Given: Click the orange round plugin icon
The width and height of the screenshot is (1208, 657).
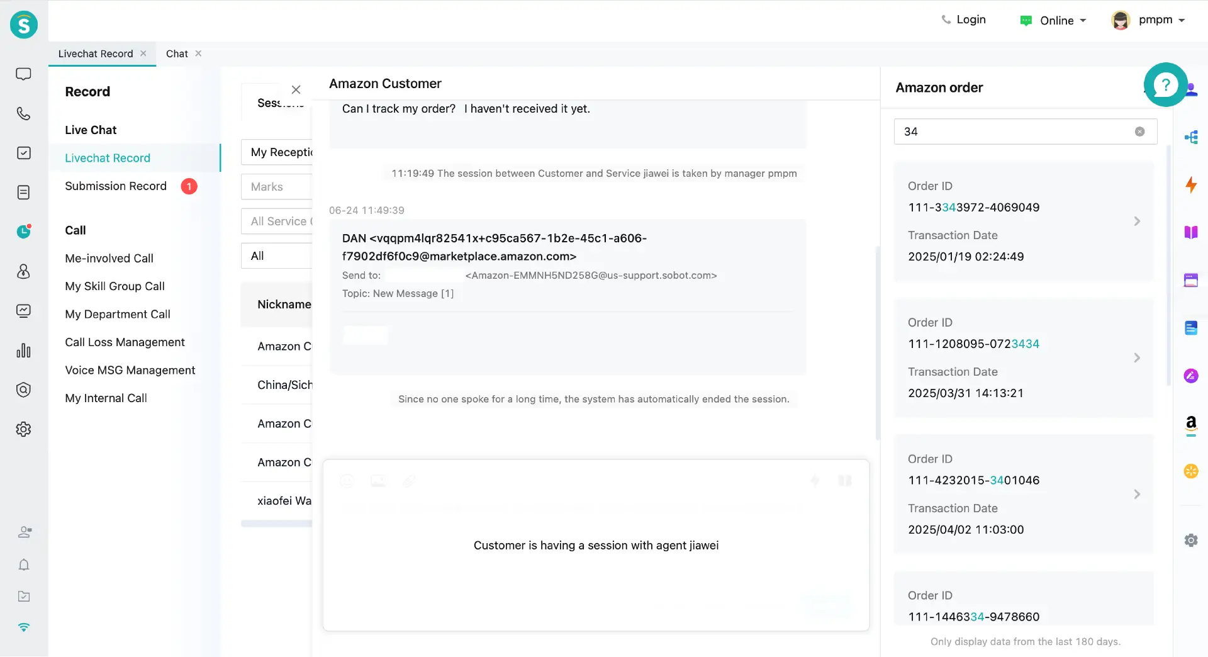Looking at the screenshot, I should tap(1191, 471).
